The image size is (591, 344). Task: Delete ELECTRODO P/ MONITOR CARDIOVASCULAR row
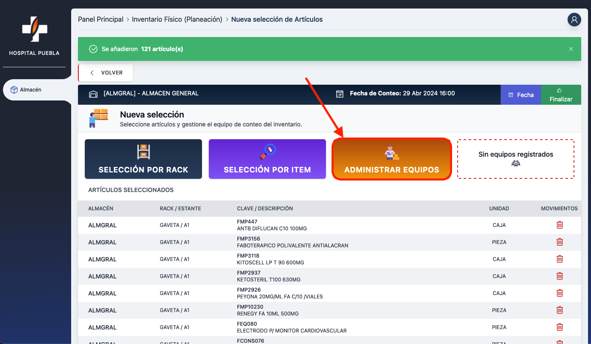click(559, 327)
